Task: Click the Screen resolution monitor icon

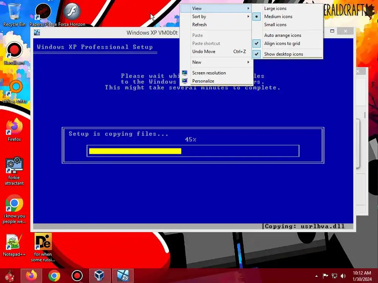Action: 185,73
